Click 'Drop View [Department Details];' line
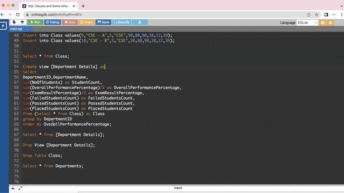 pos(59,145)
